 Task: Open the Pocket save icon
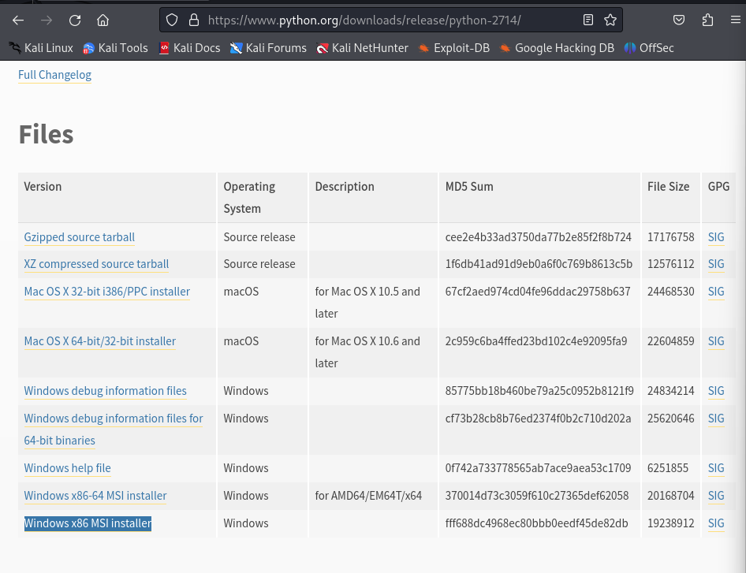pyautogui.click(x=679, y=20)
